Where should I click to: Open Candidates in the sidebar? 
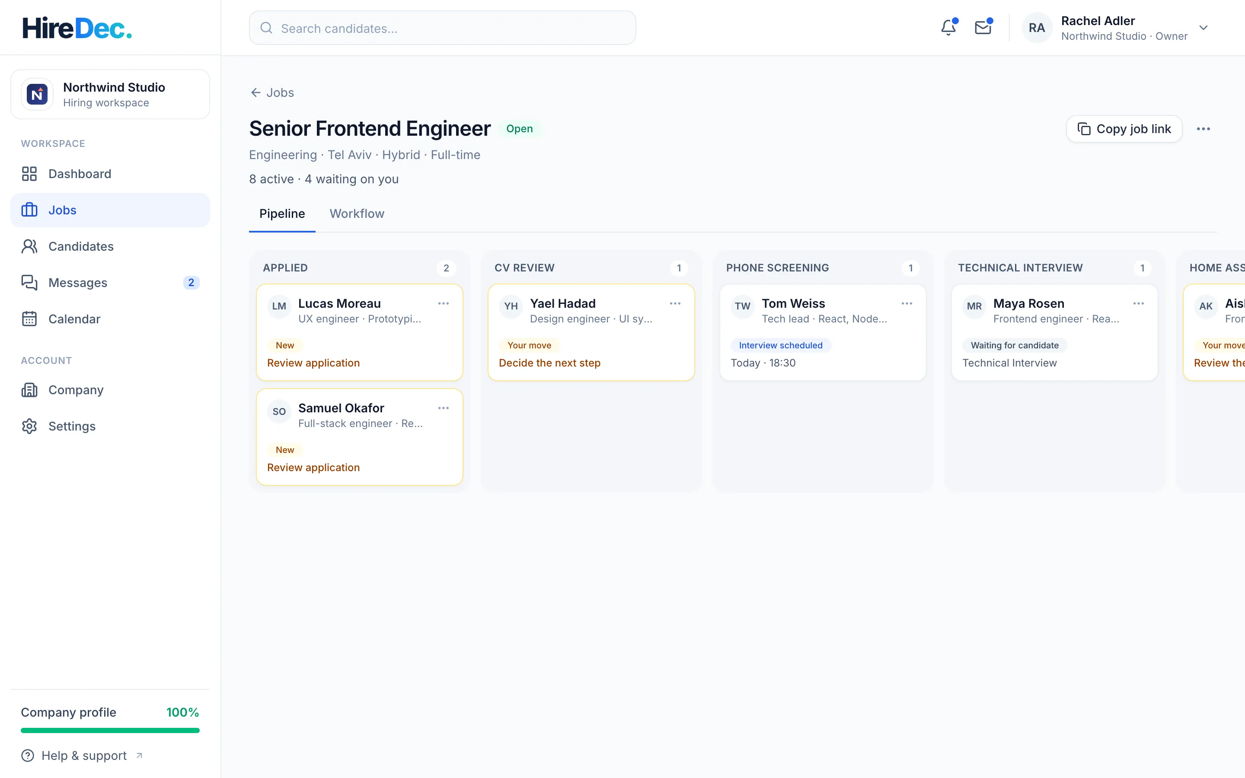110,246
